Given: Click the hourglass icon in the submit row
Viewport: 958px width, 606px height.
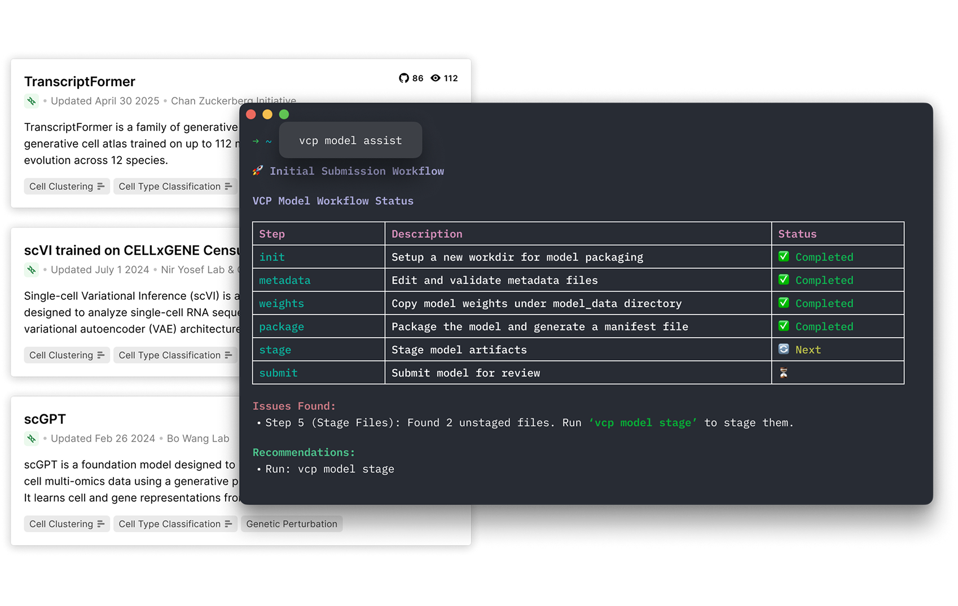Looking at the screenshot, I should click(785, 373).
